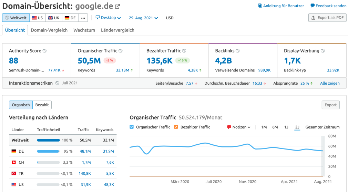Click the DE 95 % traffic bar

tap(48, 151)
